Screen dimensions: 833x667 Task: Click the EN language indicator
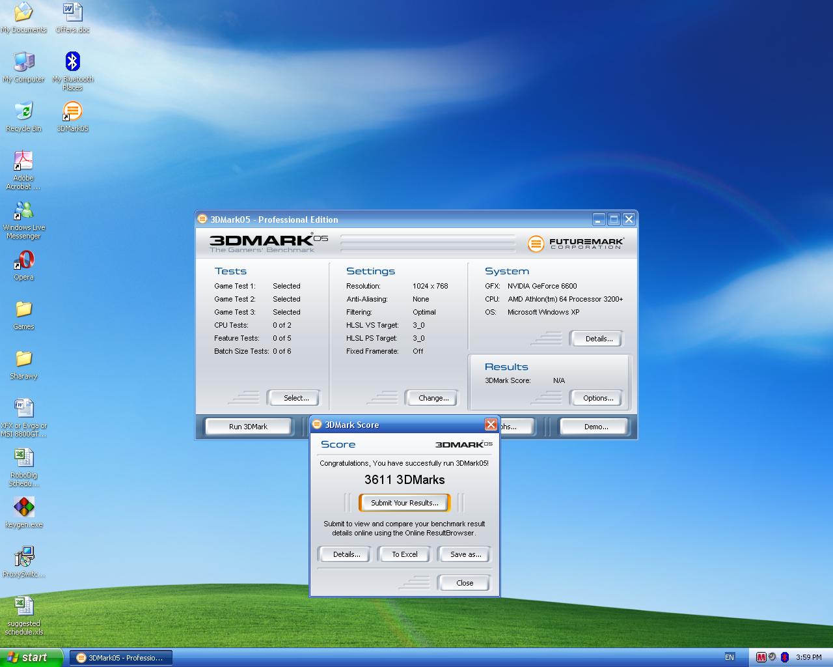click(x=730, y=657)
